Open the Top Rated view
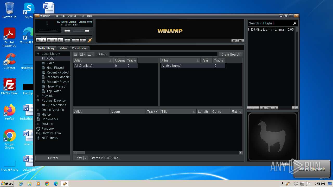The image size is (333, 187). point(54,91)
